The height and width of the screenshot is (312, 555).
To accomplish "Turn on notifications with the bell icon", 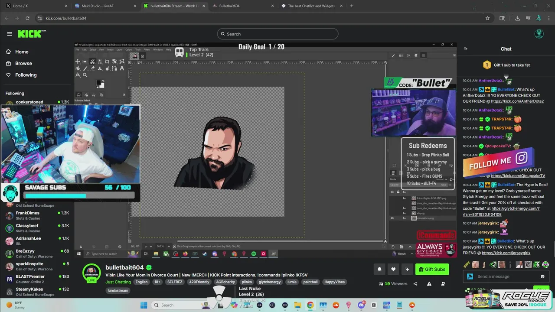I will pyautogui.click(x=379, y=269).
